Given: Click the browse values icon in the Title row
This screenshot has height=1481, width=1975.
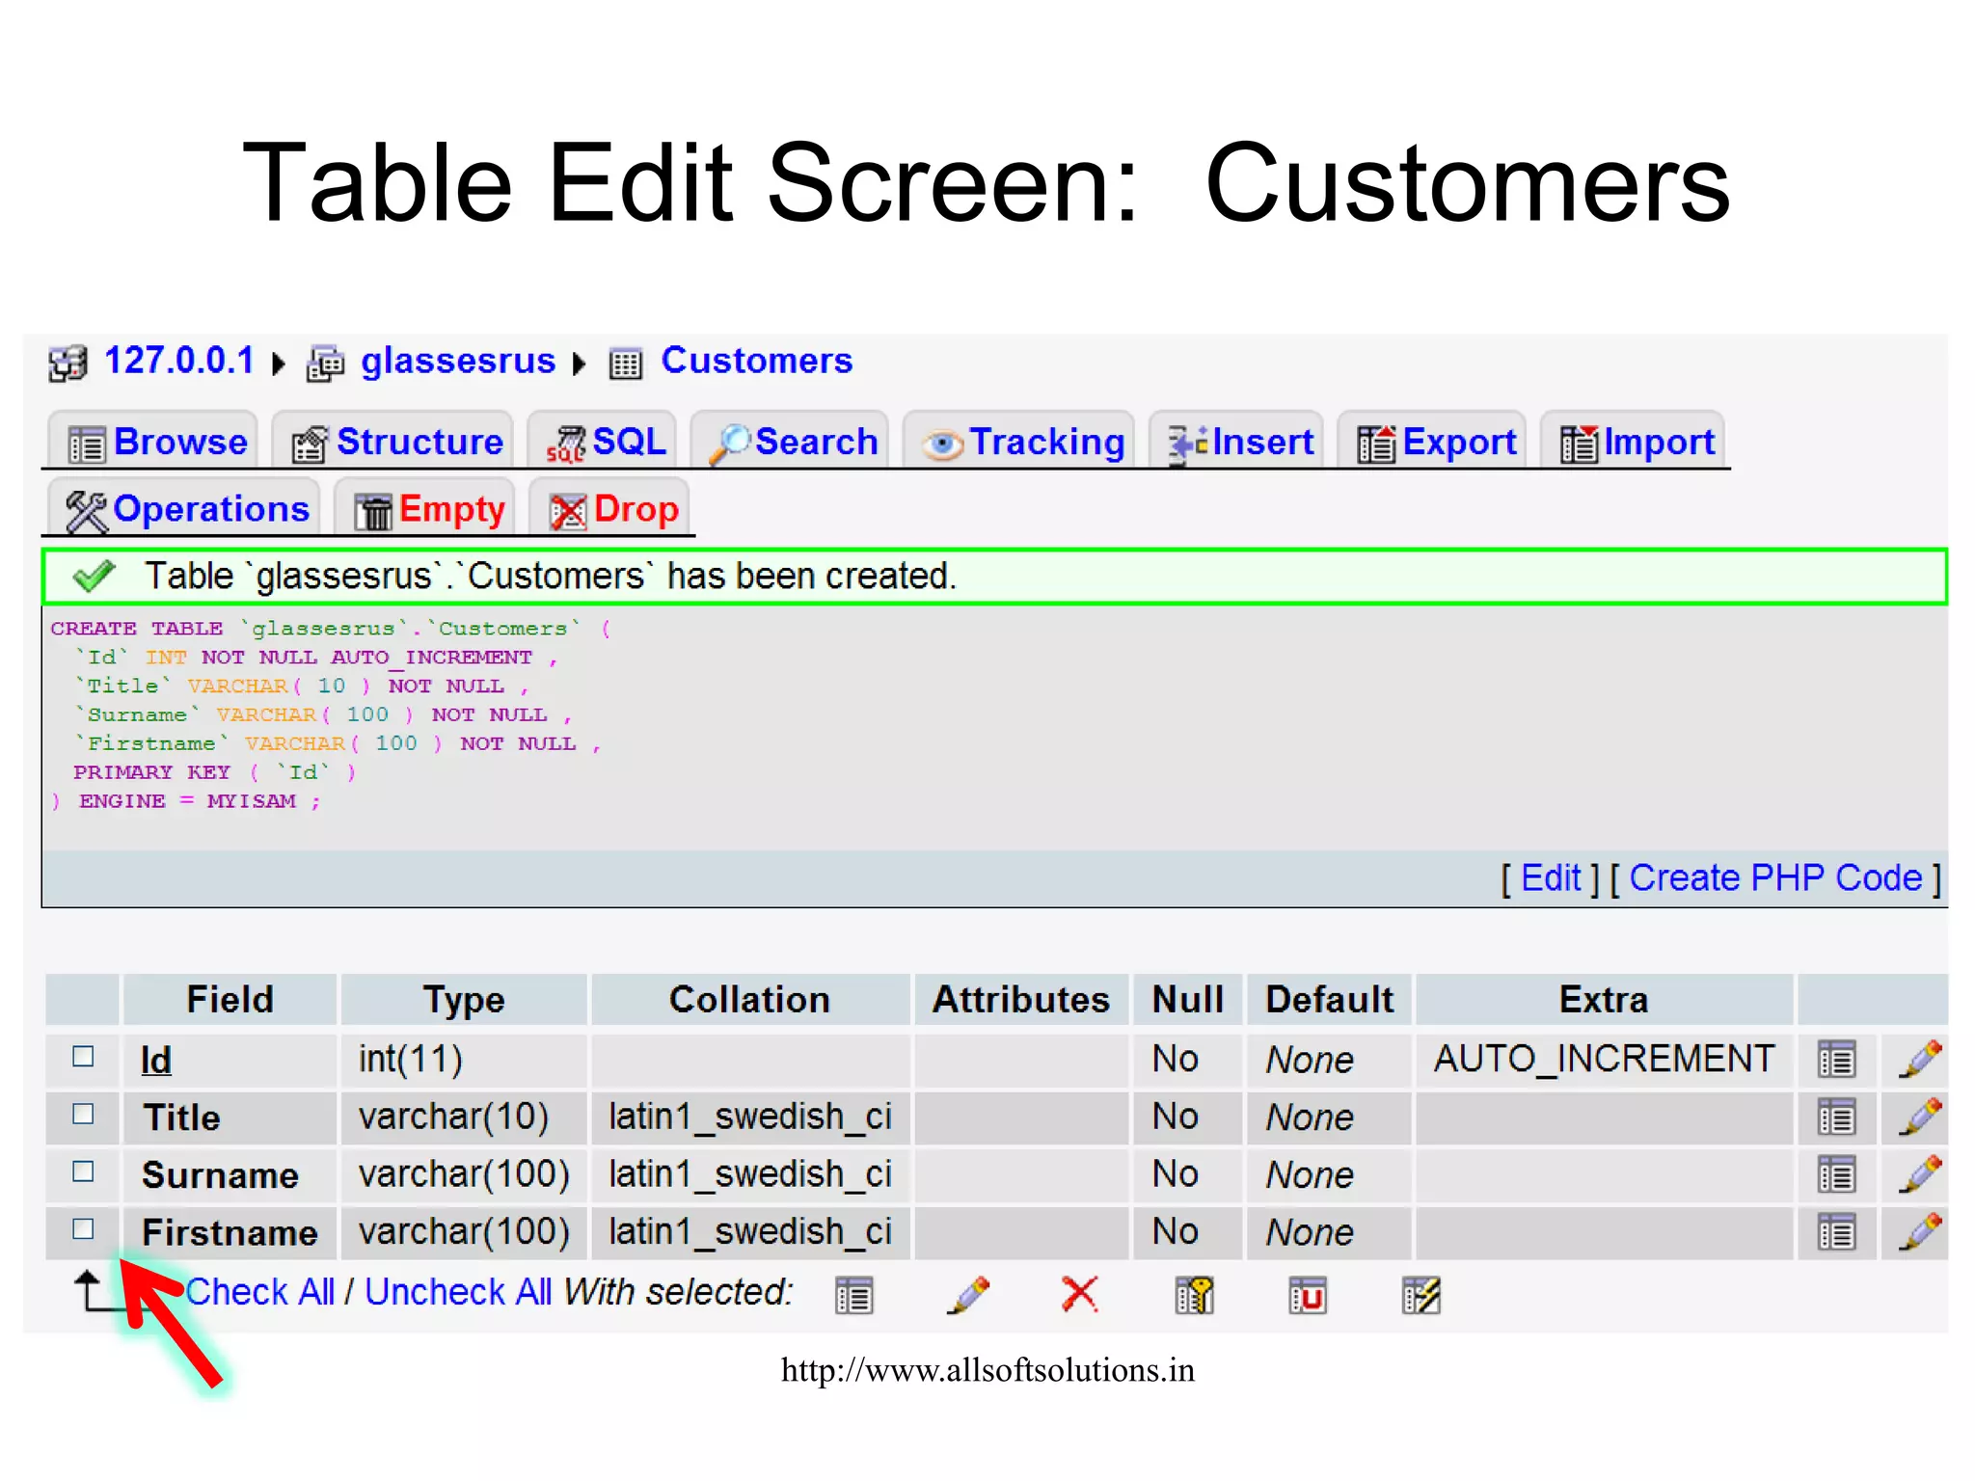Looking at the screenshot, I should [x=1836, y=1117].
